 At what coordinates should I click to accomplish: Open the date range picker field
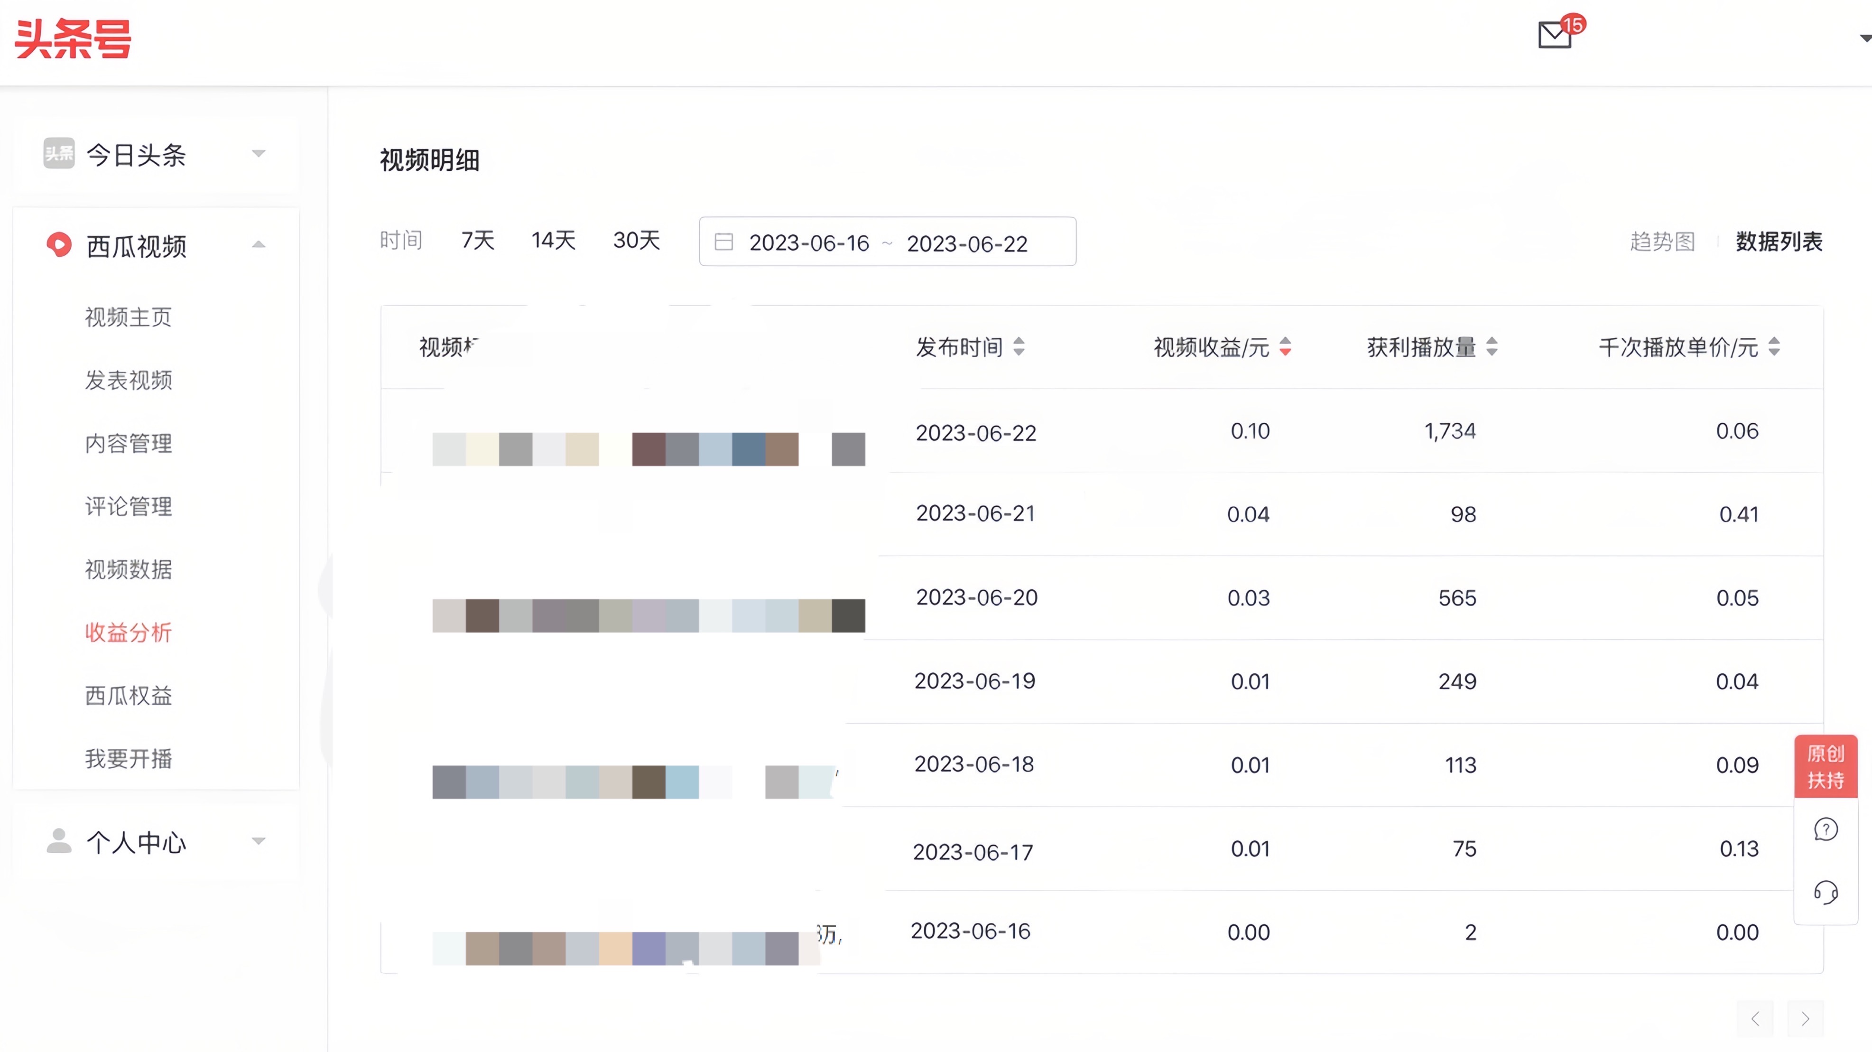[x=887, y=242]
